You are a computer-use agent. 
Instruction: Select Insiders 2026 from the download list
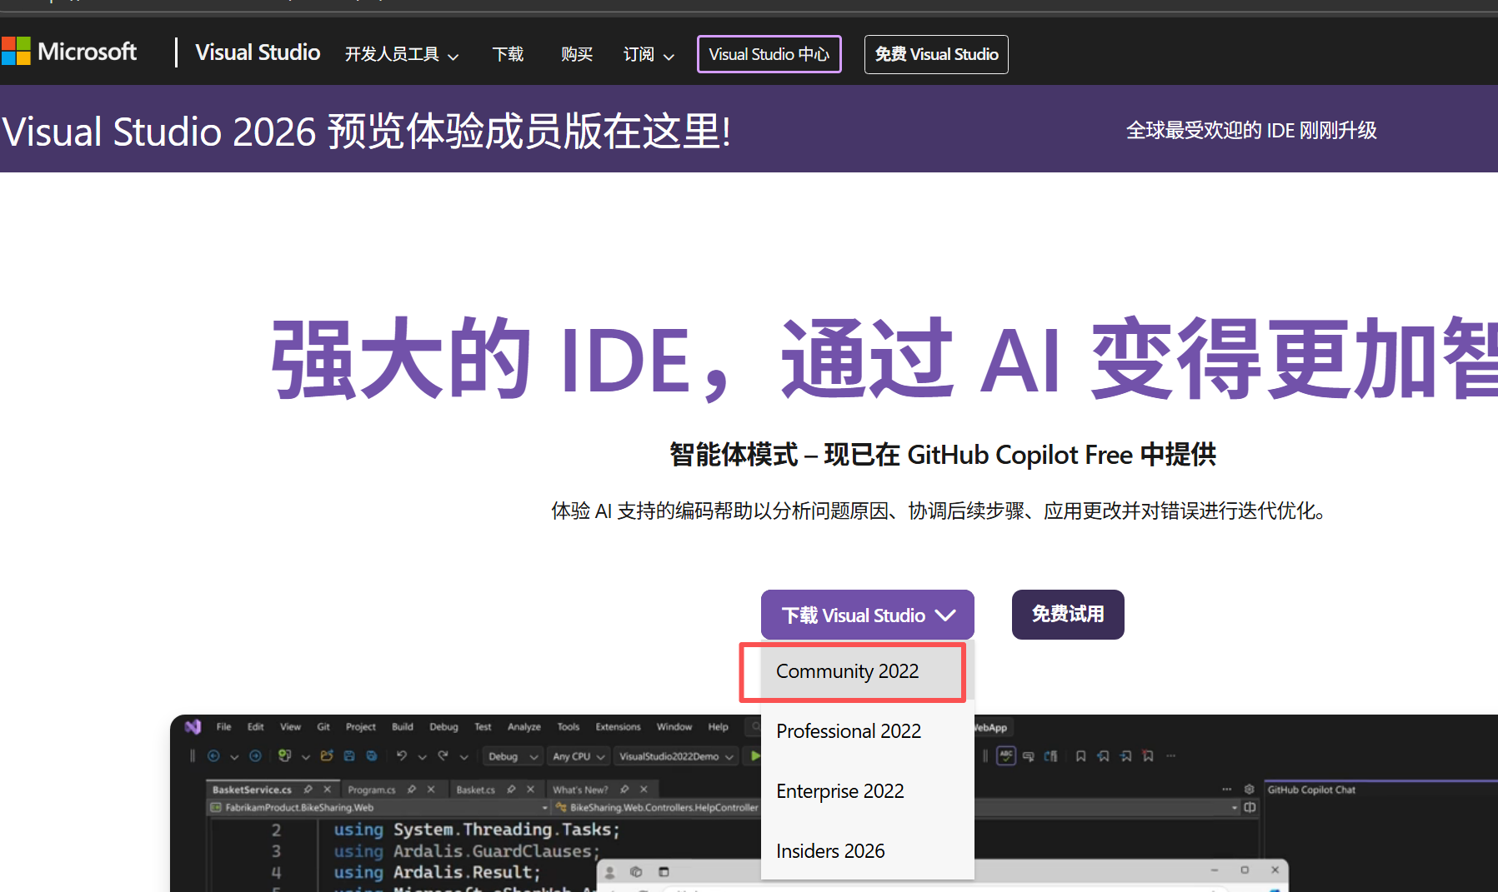coord(867,851)
